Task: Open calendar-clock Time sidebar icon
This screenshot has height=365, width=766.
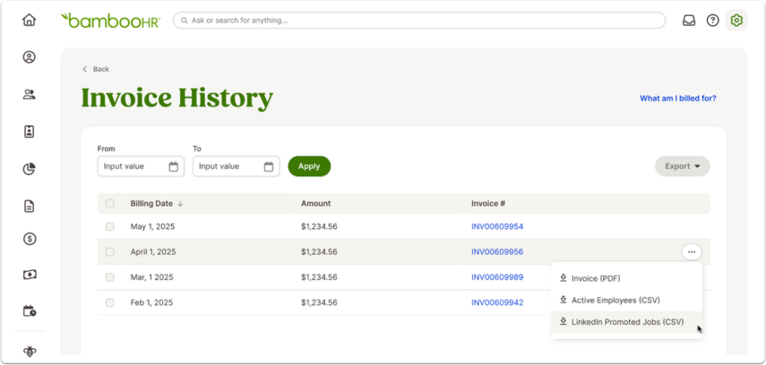Action: [30, 310]
